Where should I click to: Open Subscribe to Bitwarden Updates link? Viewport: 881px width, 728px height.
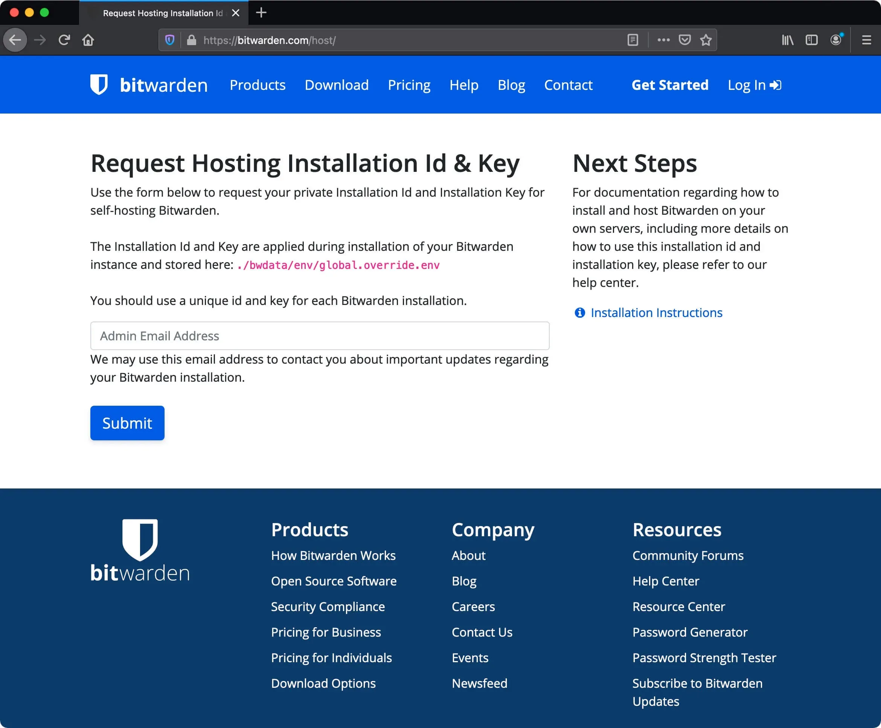pyautogui.click(x=697, y=692)
